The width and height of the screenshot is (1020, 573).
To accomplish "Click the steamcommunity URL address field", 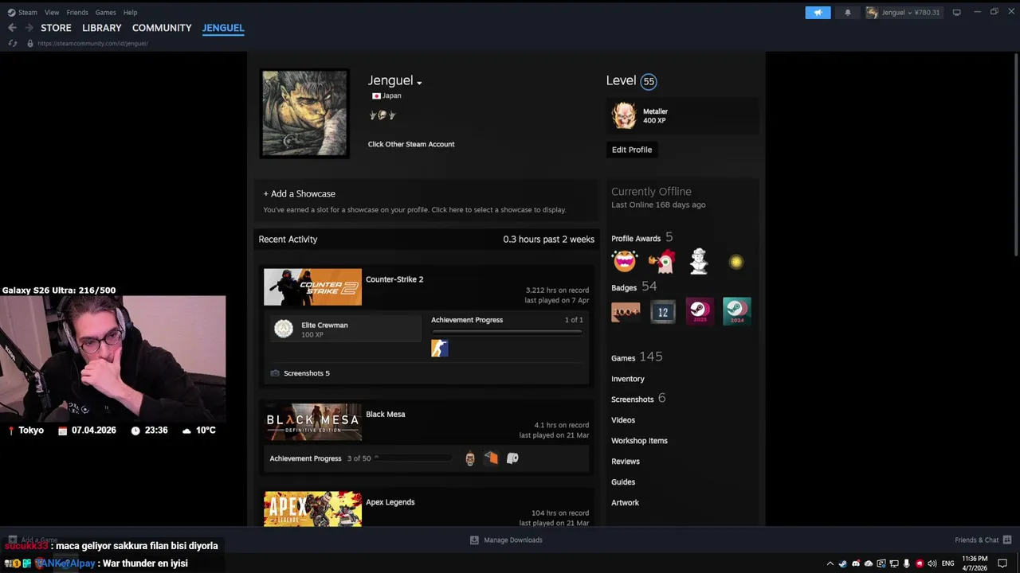I will (x=92, y=43).
